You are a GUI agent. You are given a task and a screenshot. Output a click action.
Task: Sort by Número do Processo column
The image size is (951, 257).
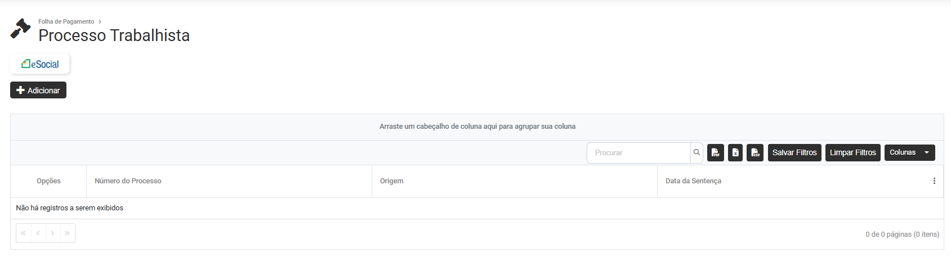(128, 181)
